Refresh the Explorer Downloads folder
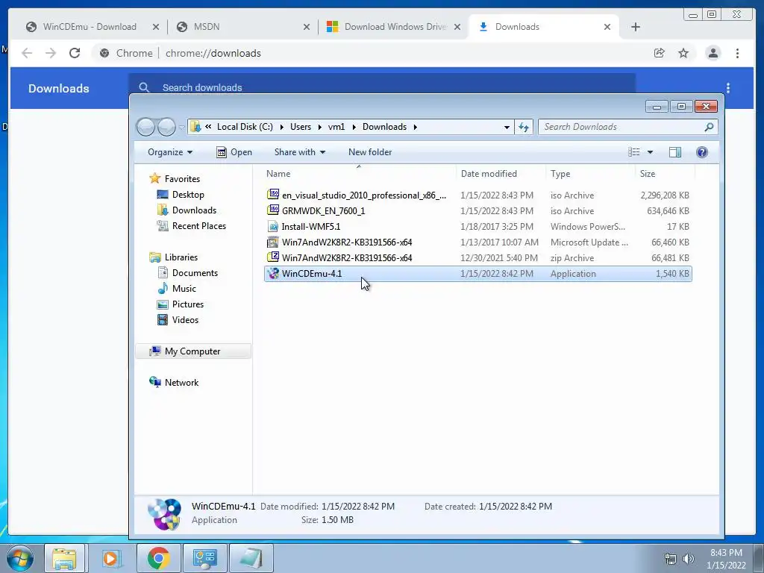Image resolution: width=764 pixels, height=573 pixels. pos(524,127)
